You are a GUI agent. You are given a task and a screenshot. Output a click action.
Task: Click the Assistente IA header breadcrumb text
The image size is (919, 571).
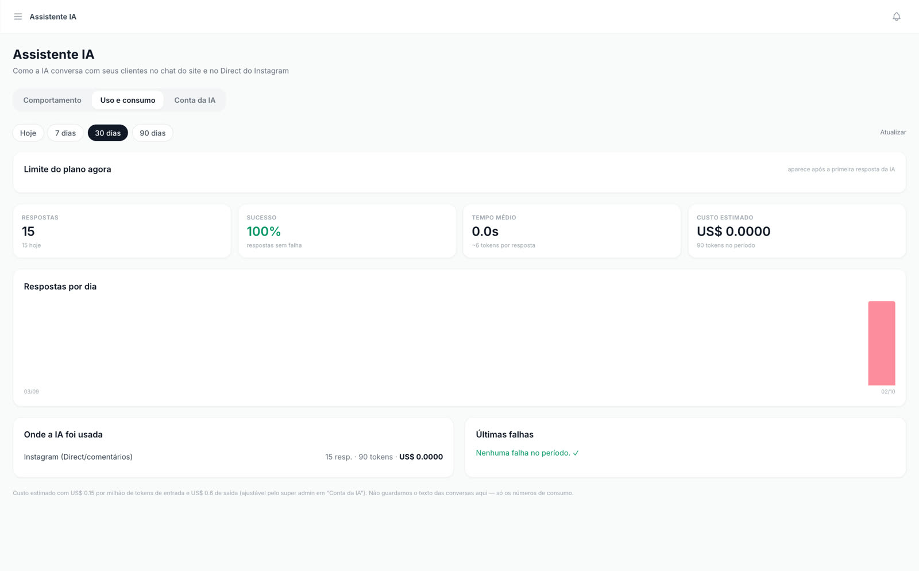coord(53,17)
